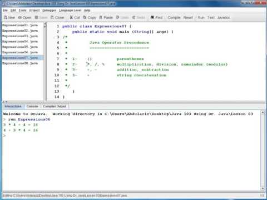This screenshot has height=200, width=267.
Task: Click the greyed-out Undo toolbar button
Action: [122, 17]
